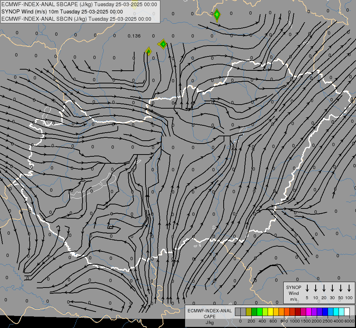Click the 5 label under wind arrows

[307, 298]
